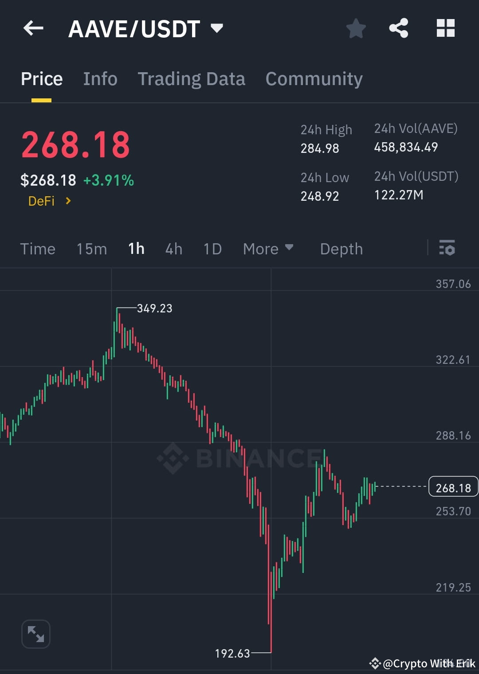Tap the back arrow to exit the chart
The width and height of the screenshot is (479, 674).
[33, 28]
